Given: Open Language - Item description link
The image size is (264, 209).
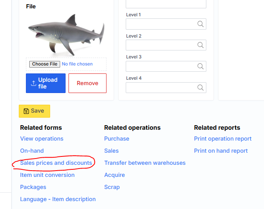Looking at the screenshot, I should click(x=58, y=199).
